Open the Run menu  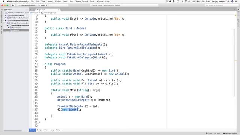72,1
